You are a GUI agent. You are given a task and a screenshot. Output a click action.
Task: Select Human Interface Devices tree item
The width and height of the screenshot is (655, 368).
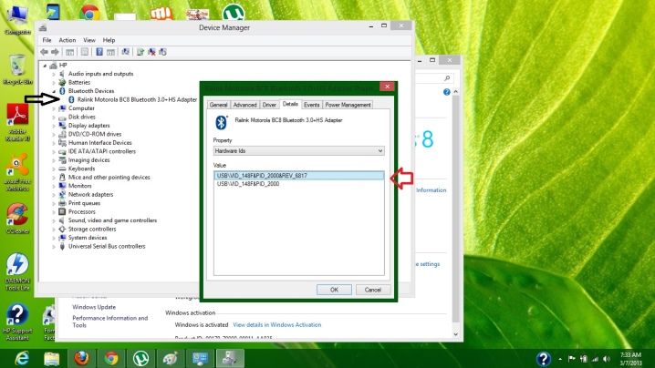[99, 143]
